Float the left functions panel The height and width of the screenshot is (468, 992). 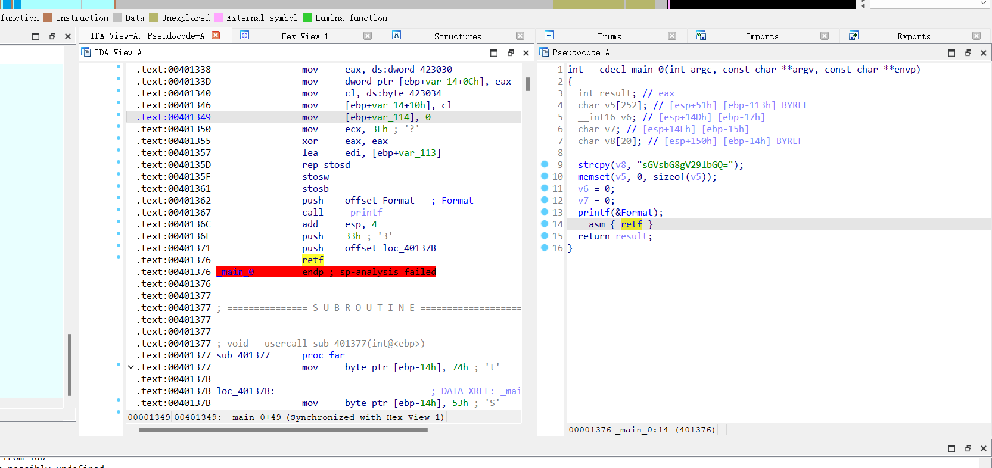[52, 36]
